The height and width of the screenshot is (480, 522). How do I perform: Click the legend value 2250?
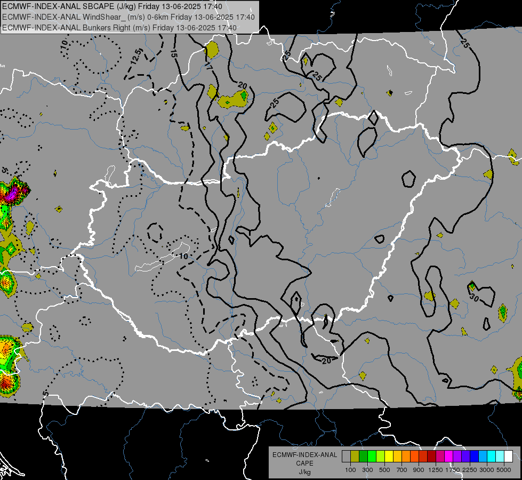470,470
